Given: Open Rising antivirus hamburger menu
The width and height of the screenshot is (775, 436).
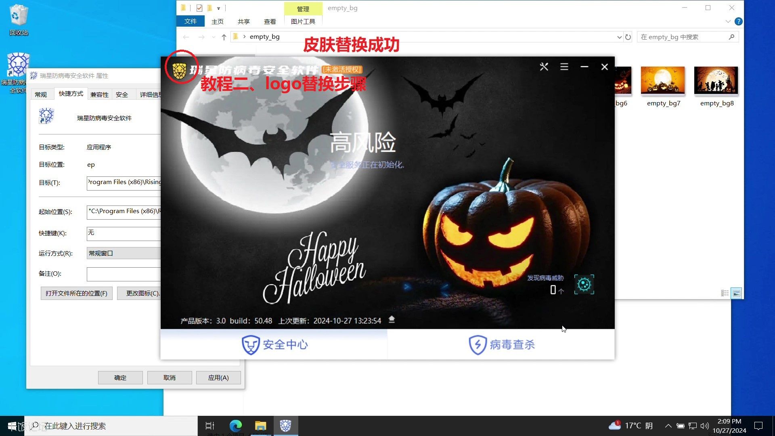Looking at the screenshot, I should pyautogui.click(x=564, y=67).
